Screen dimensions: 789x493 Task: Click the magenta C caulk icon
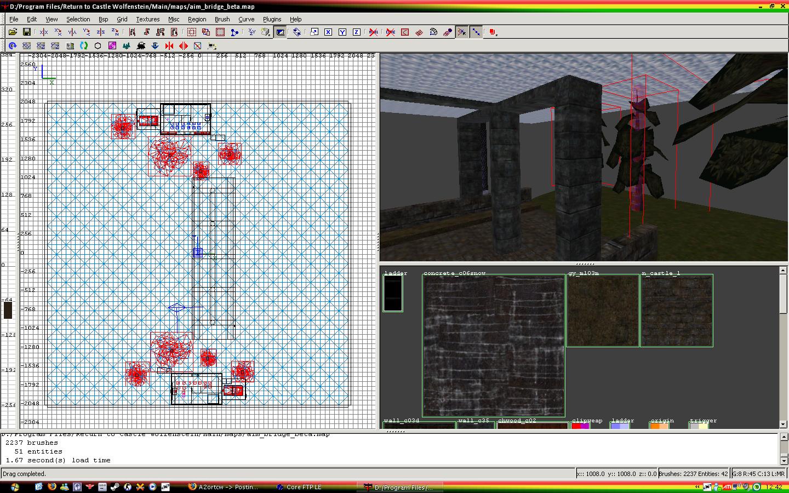pyautogui.click(x=112, y=46)
